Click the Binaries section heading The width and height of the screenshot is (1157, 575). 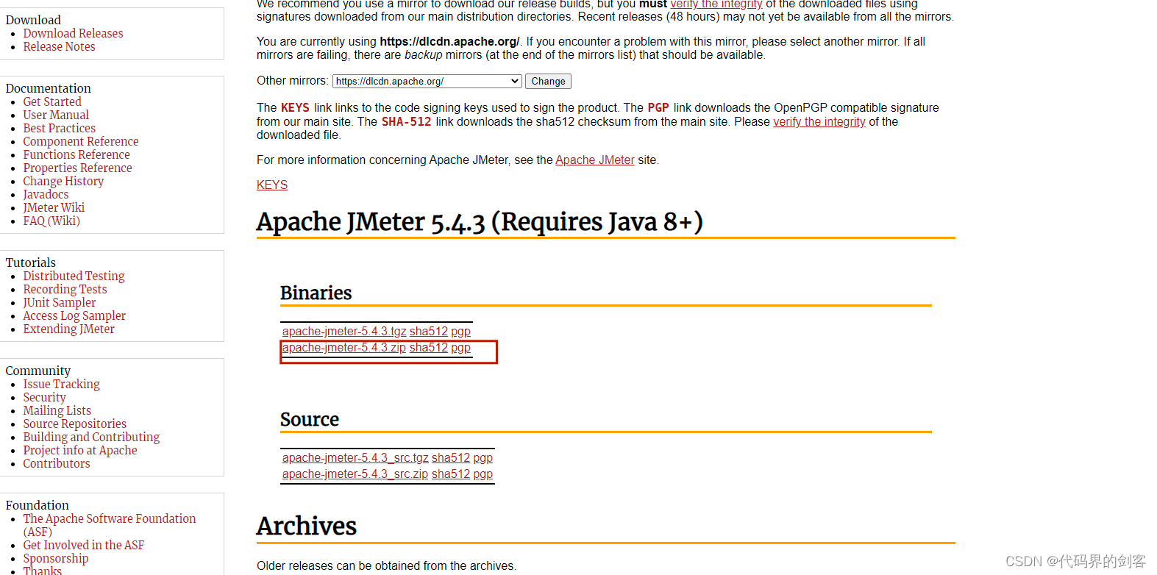click(x=316, y=293)
